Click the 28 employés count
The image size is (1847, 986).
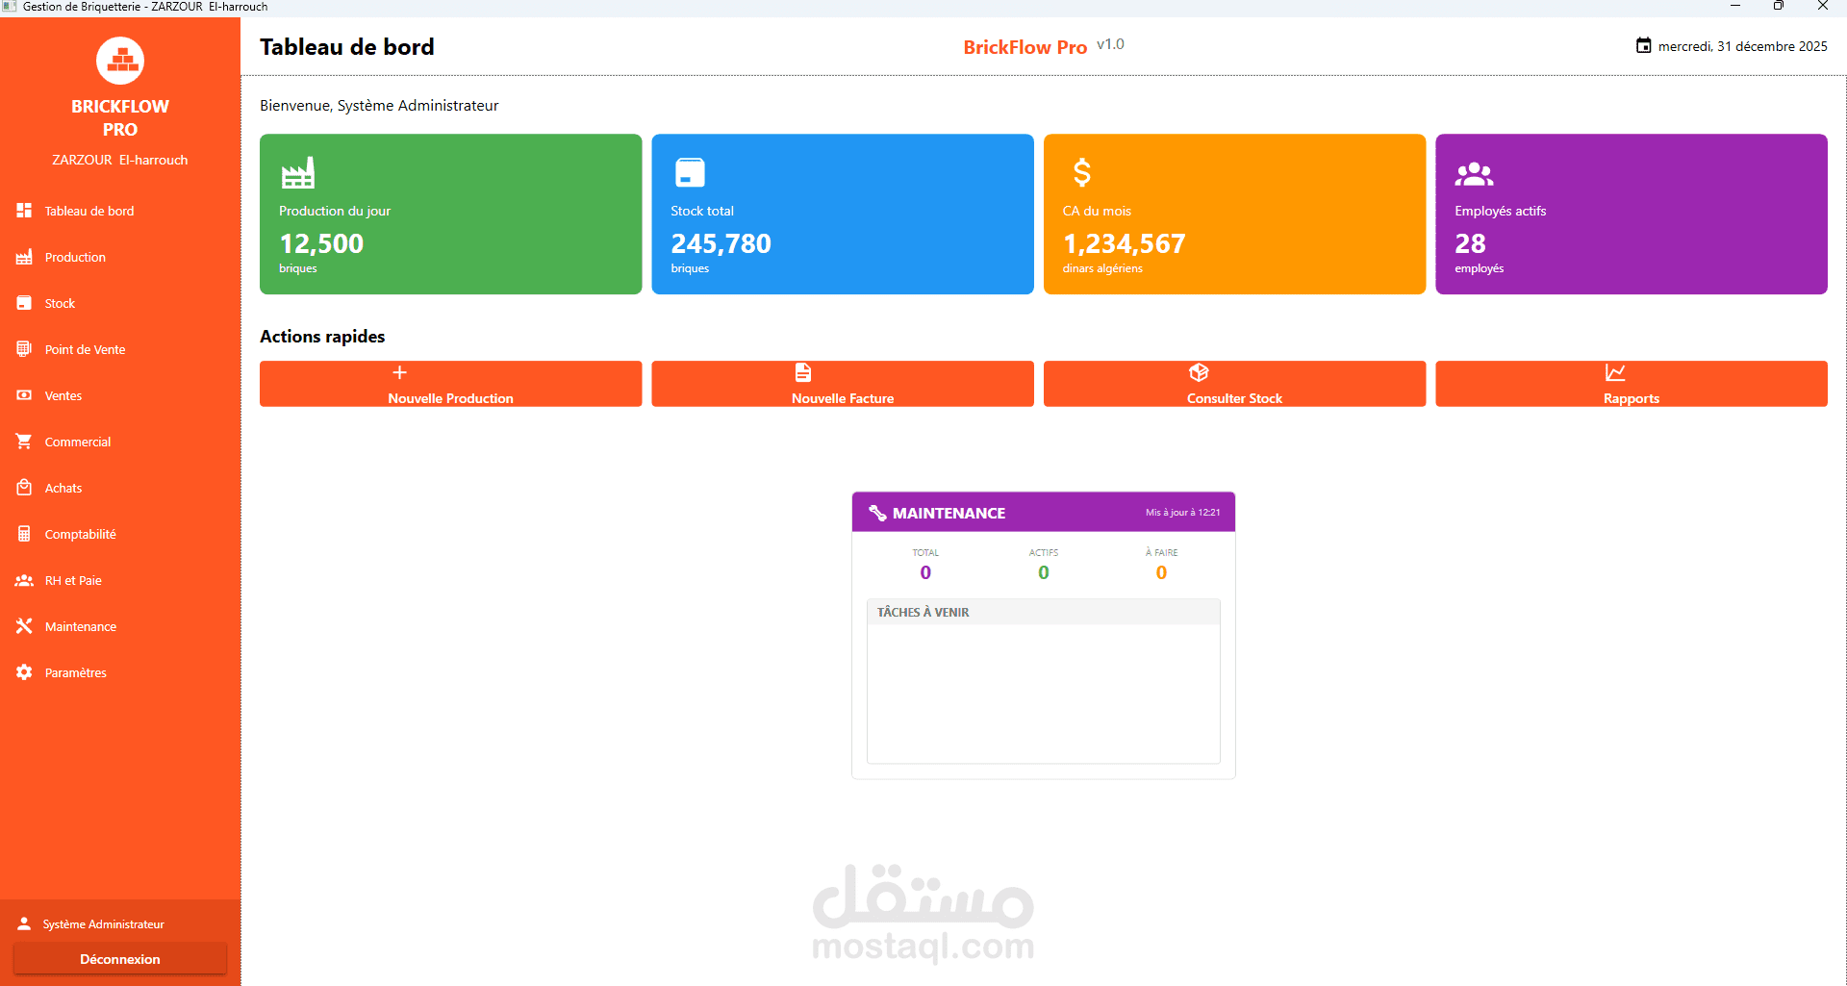(1470, 243)
